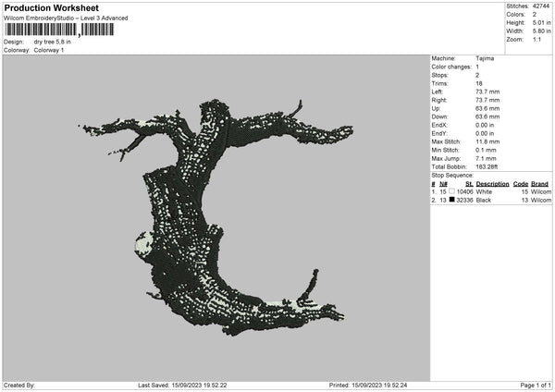Click the 'Created By:' footer label

[19, 385]
